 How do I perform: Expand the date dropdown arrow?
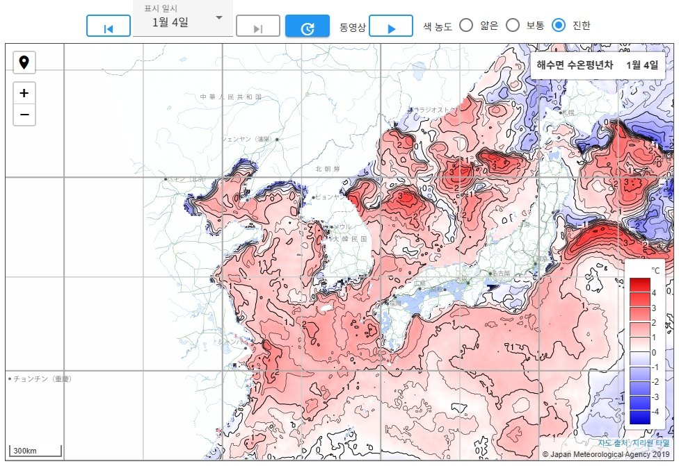[219, 18]
